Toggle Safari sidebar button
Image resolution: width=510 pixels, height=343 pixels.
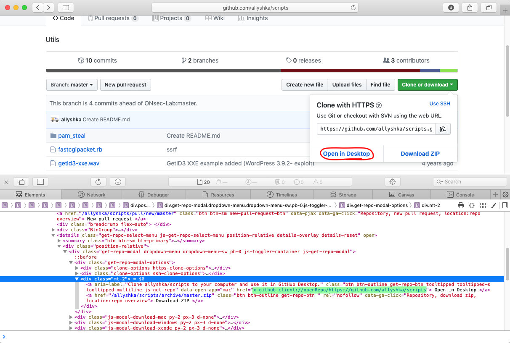[x=66, y=8]
